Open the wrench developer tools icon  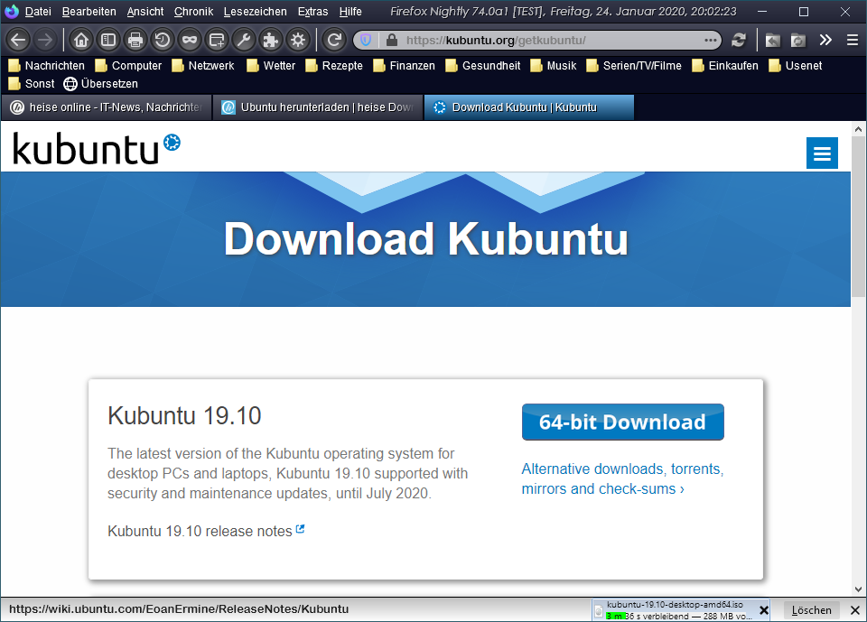point(244,40)
